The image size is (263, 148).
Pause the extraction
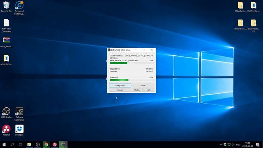[x=143, y=86]
